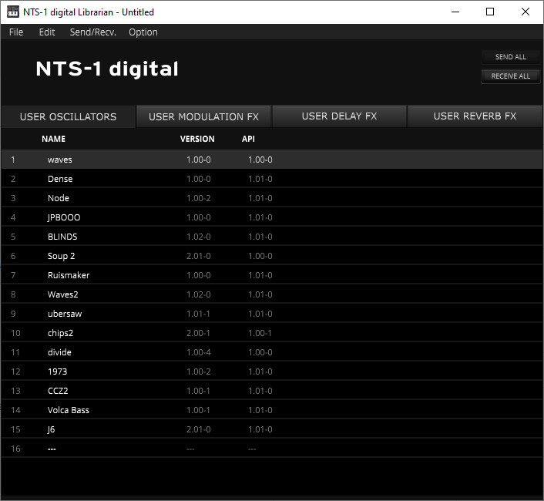The width and height of the screenshot is (544, 501).
Task: Click the NAME column header
Action: [x=53, y=139]
